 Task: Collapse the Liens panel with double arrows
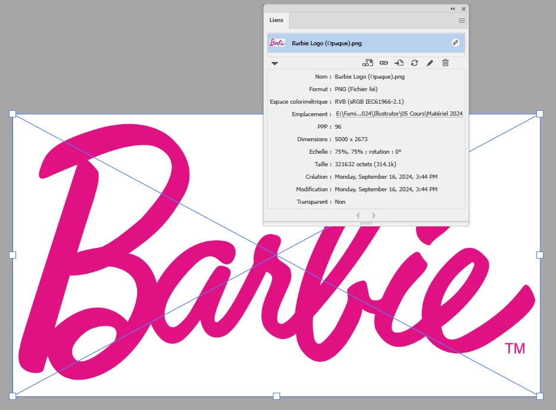click(452, 9)
